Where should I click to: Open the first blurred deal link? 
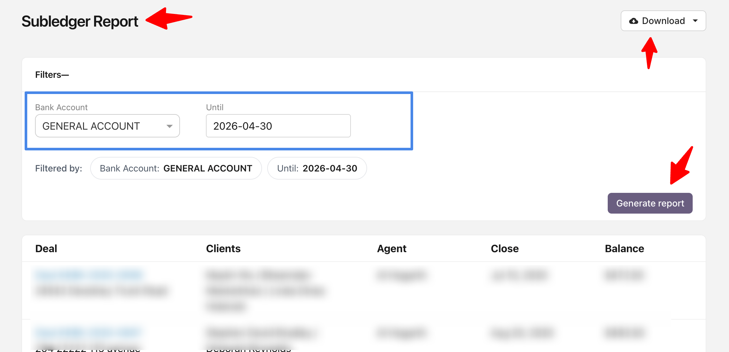pos(89,275)
